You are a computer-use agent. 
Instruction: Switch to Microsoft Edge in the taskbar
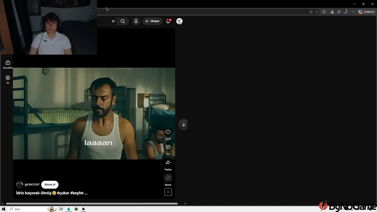coord(69,209)
